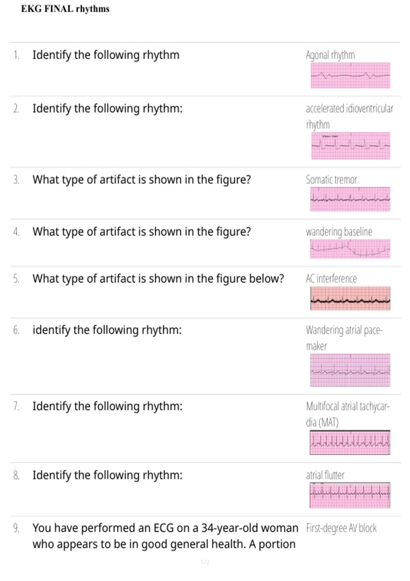Select question 1 Identify the following rhythm
Viewport: 410px width, 581px height.
106,55
